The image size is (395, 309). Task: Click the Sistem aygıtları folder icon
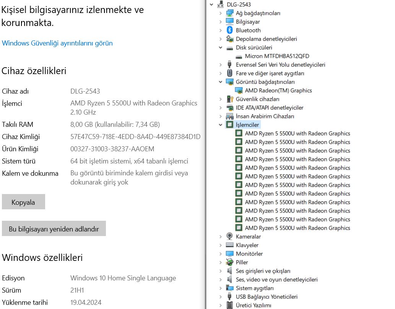[229, 288]
